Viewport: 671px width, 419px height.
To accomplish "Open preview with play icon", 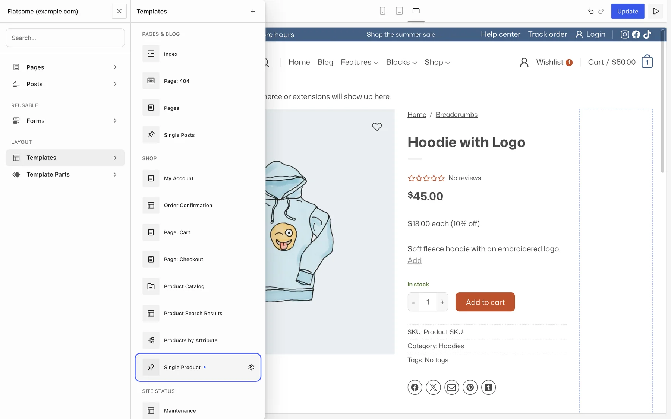I will [x=655, y=11].
